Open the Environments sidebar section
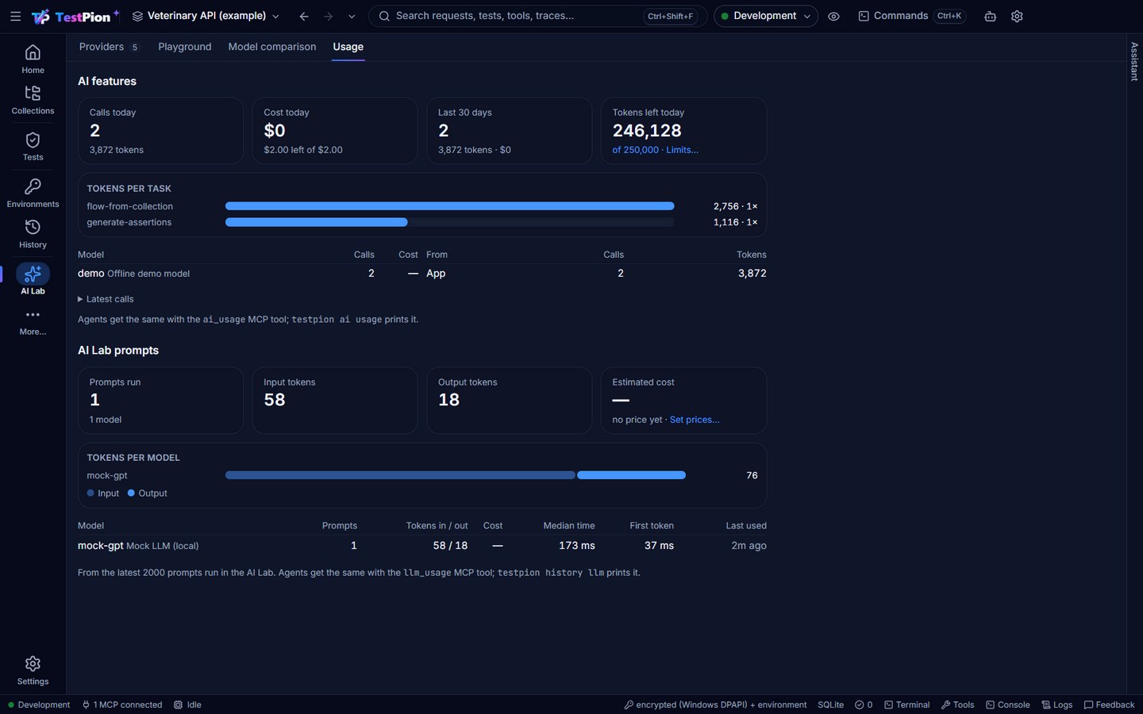 coord(33,194)
